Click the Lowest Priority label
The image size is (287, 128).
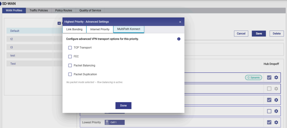pyautogui.click(x=91, y=122)
